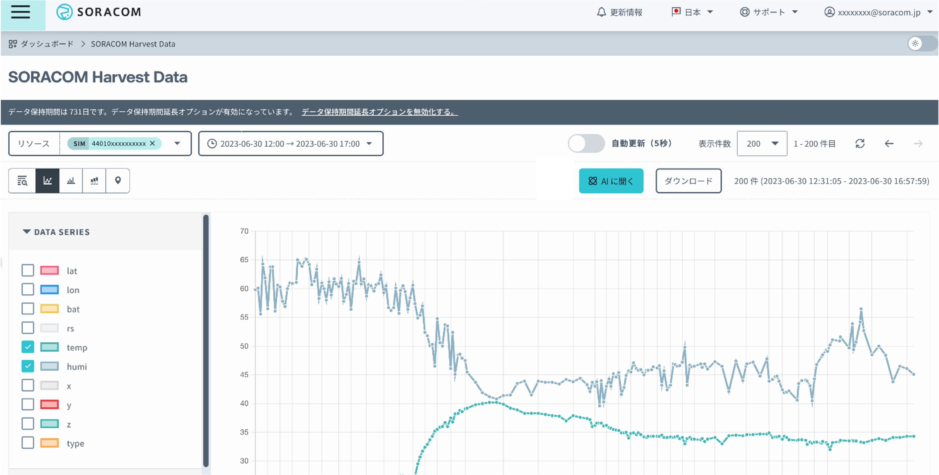Click the Ask AI button

pos(611,181)
